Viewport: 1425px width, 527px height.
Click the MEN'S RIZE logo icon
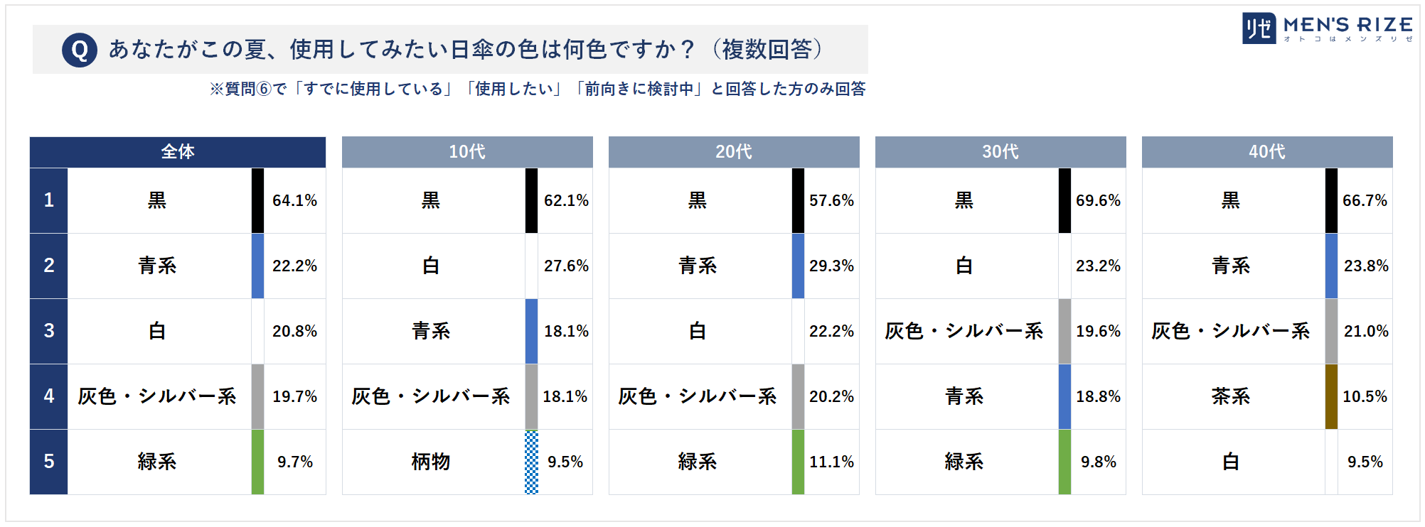point(1259,28)
